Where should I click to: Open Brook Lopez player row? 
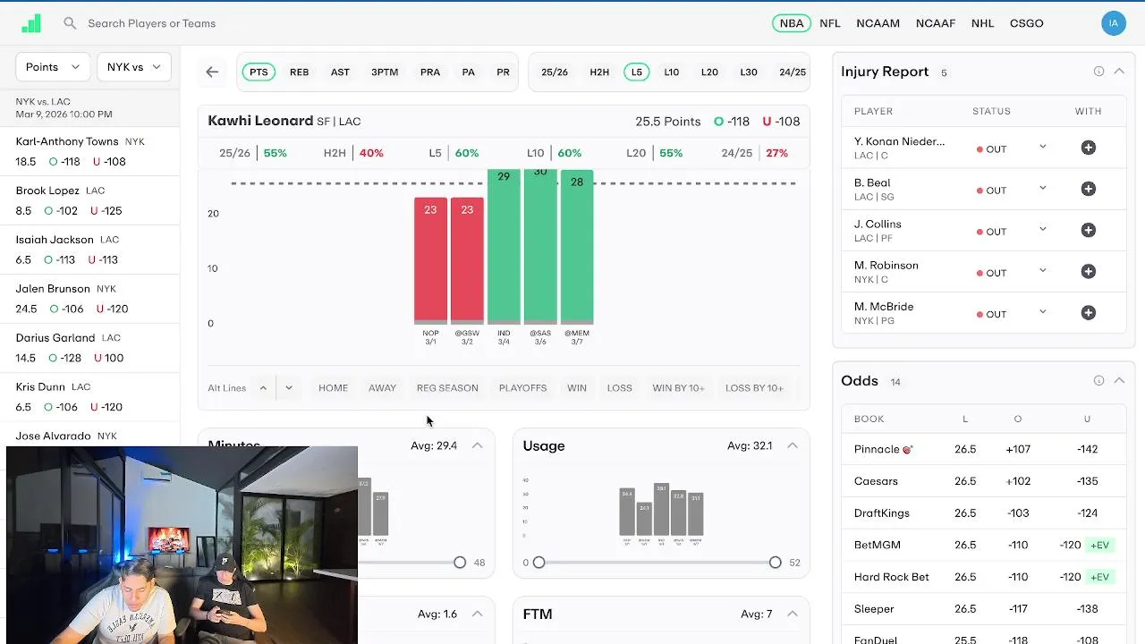pos(89,201)
